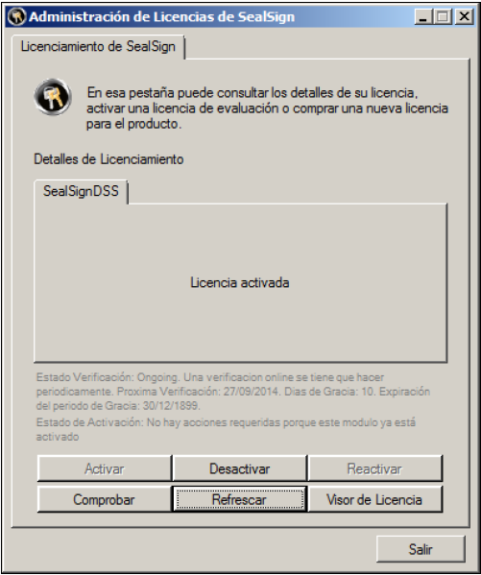Click the Estado de Activación message
Screen dimensions: 481x575
pyautogui.click(x=226, y=429)
